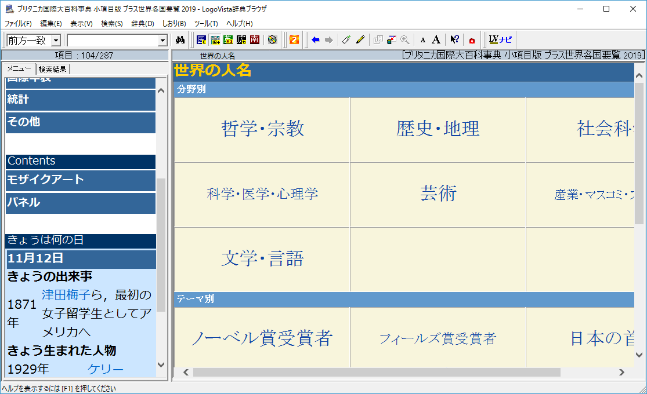Image resolution: width=647 pixels, height=394 pixels.
Task: Click the gray forward arrow
Action: pos(329,40)
